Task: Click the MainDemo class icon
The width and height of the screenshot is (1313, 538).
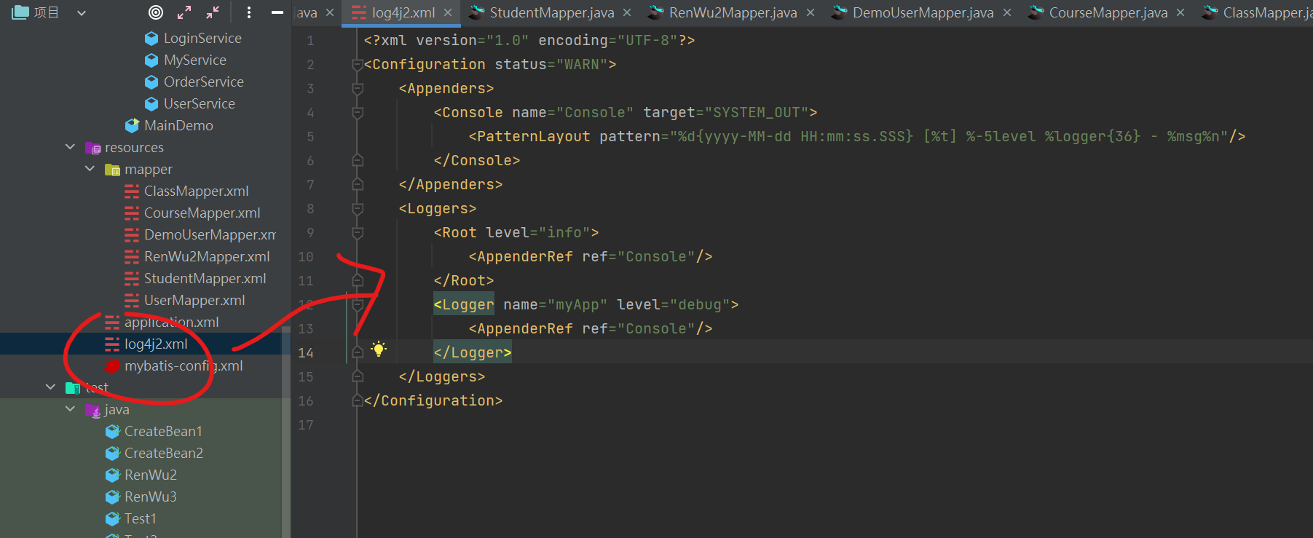Action: (132, 125)
